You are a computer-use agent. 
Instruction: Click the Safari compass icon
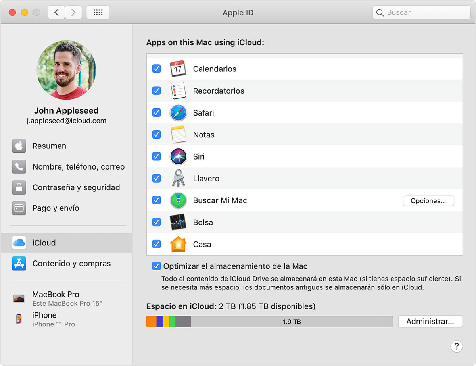178,113
